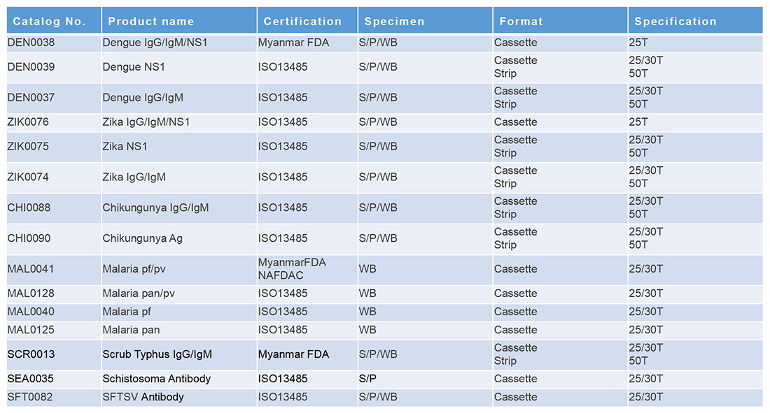Click the Certification column header

302,21
